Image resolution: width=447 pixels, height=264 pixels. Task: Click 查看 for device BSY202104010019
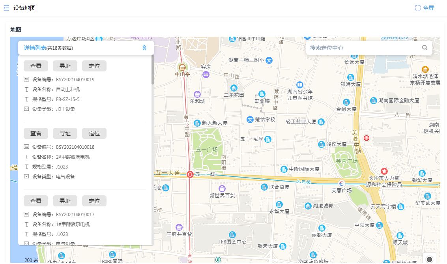36,66
